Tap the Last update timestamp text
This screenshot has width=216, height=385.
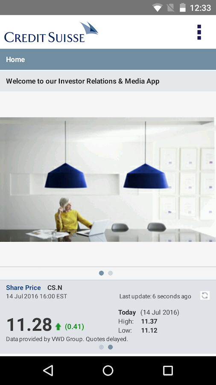[x=155, y=296]
